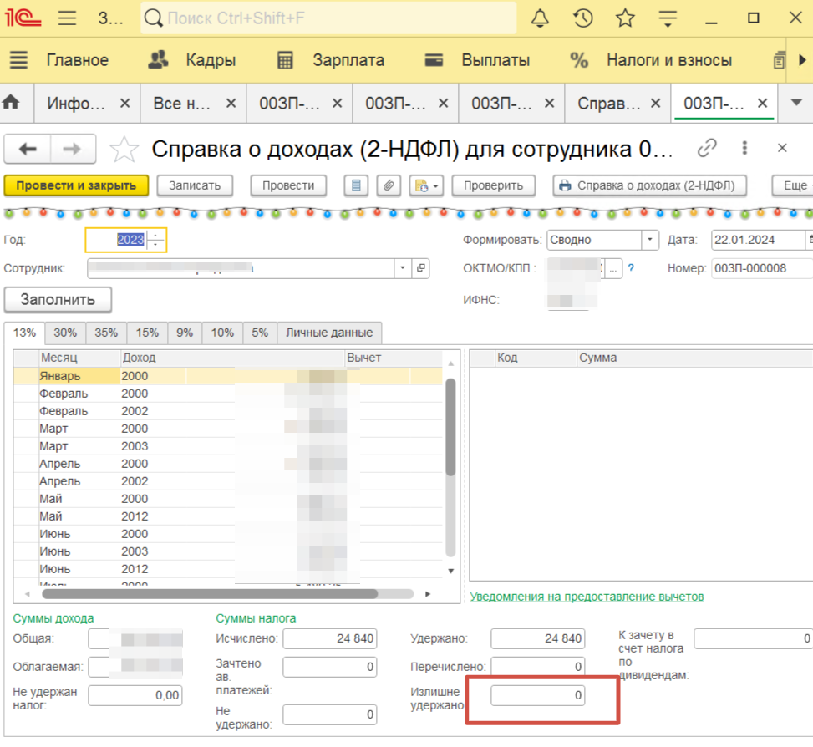Viewport: 813px width, 747px height.
Task: Open ОКТМО/КПП selection ellipsis button
Action: pyautogui.click(x=612, y=268)
